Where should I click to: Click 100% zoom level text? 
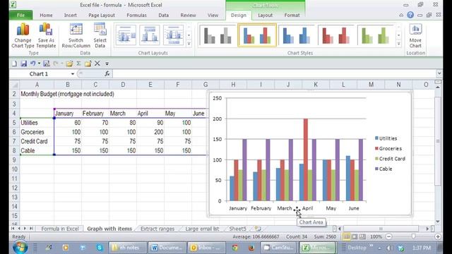click(x=376, y=237)
